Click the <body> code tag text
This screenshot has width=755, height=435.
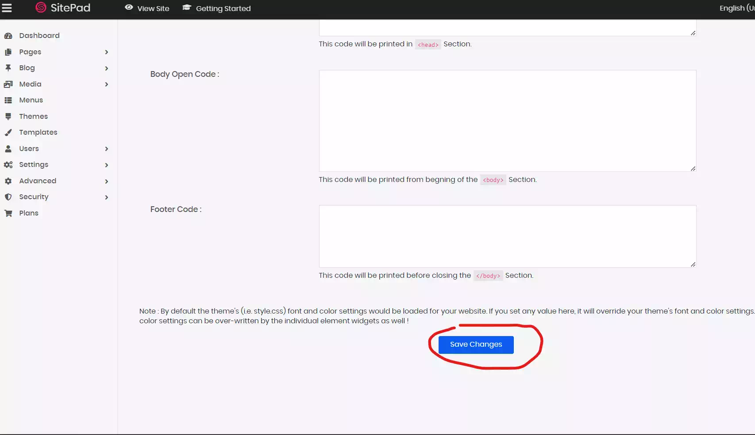493,180
